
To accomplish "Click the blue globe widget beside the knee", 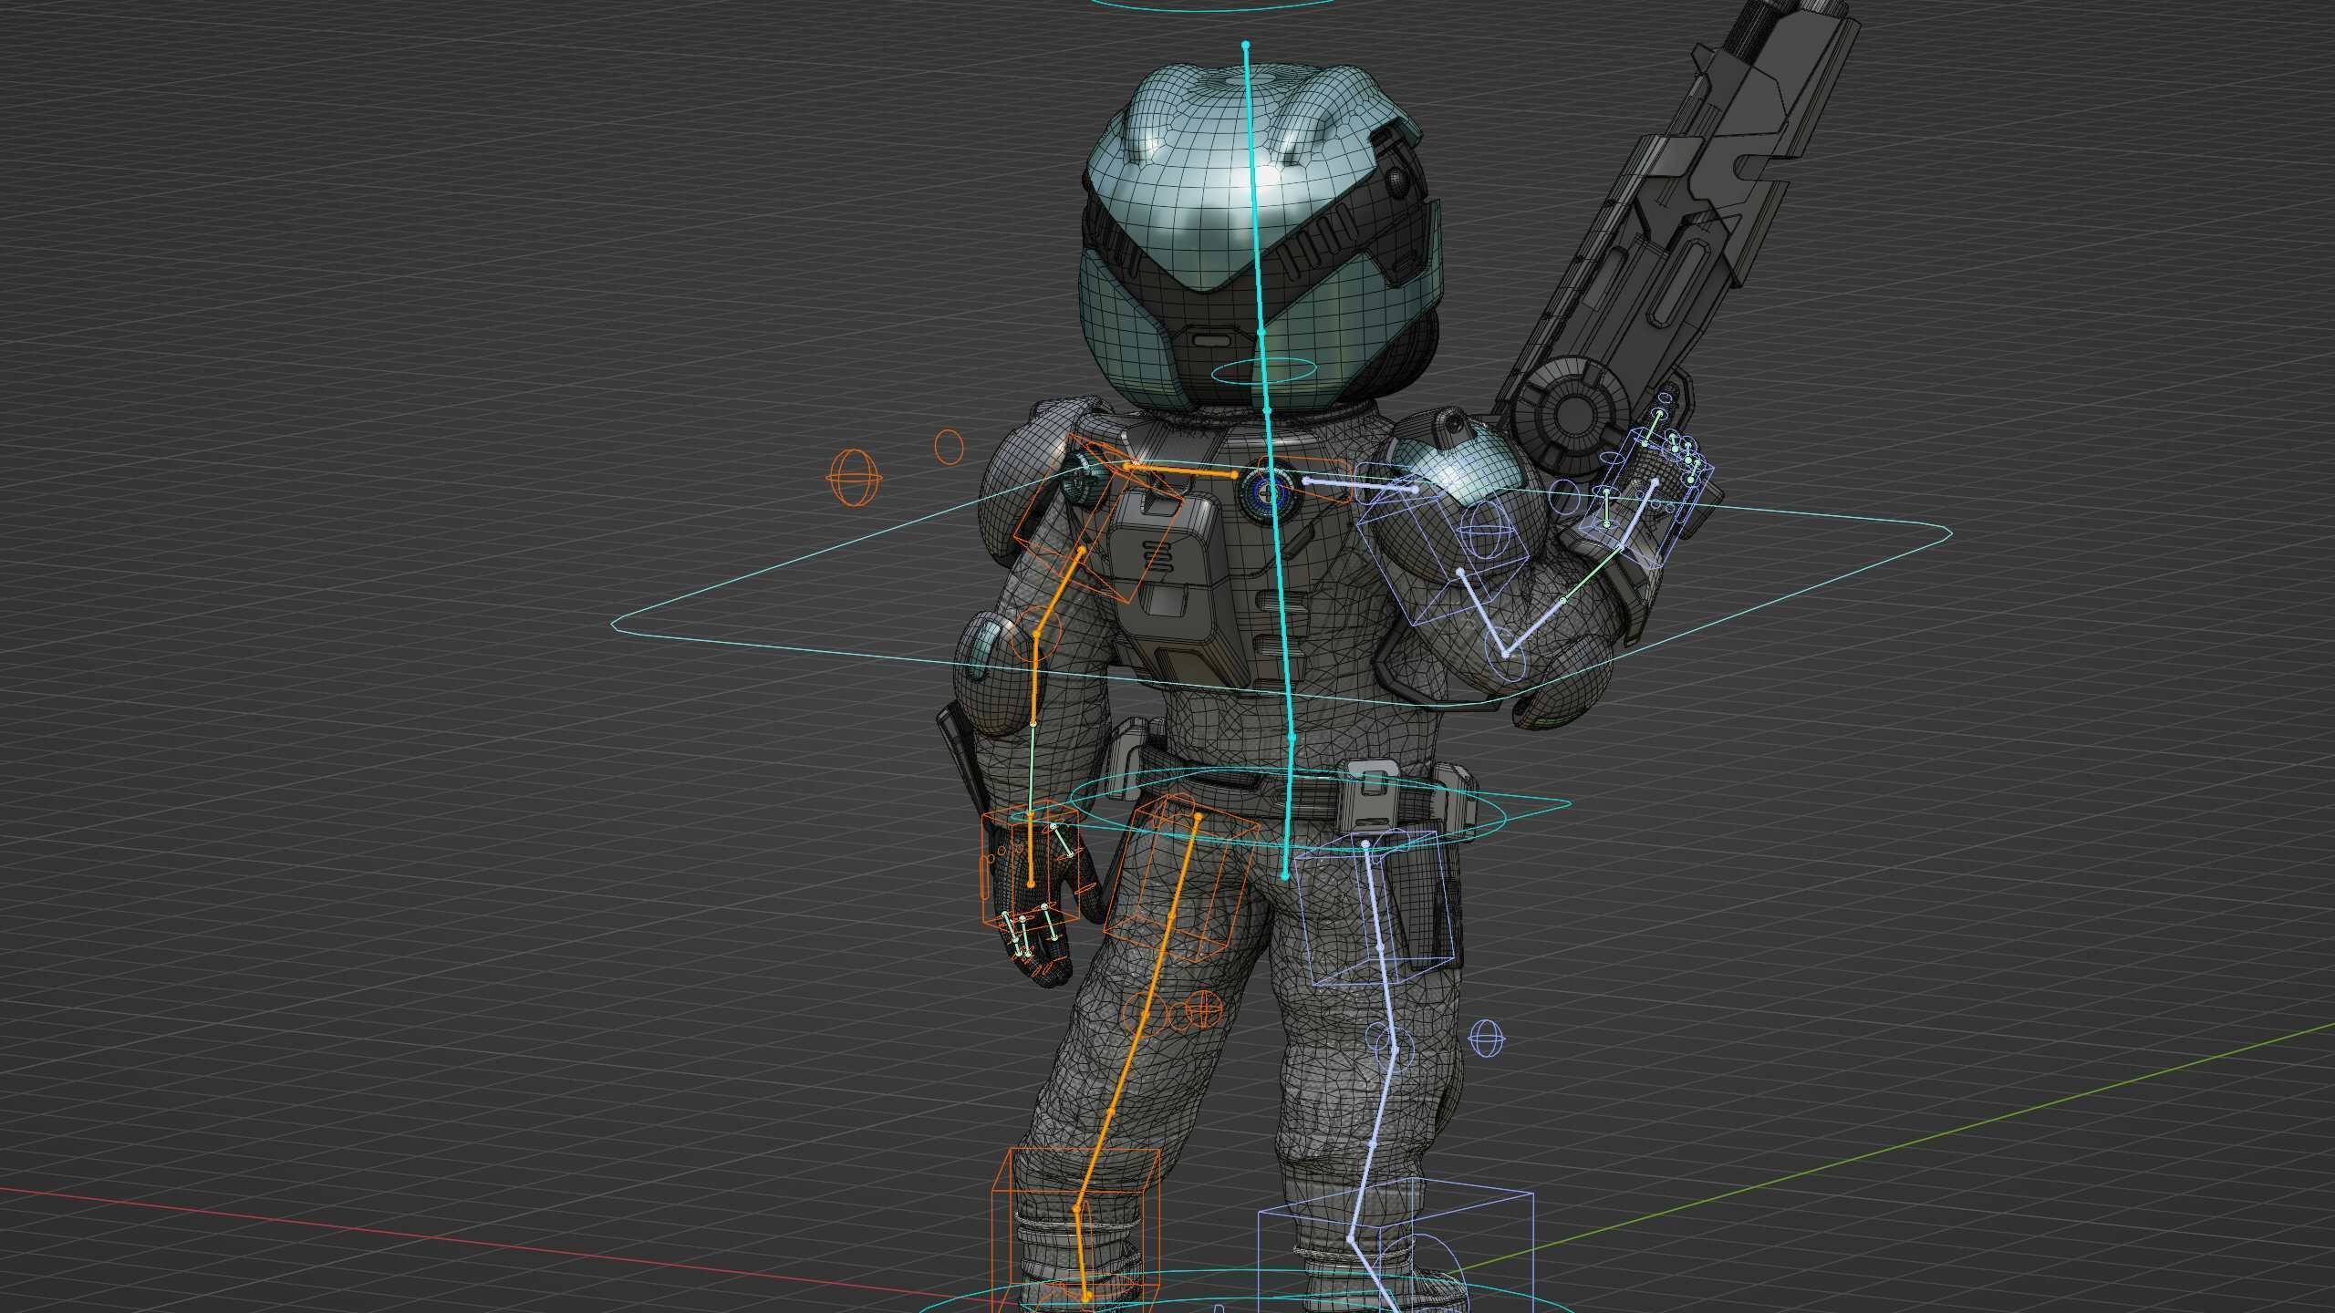I will click(x=1487, y=1039).
